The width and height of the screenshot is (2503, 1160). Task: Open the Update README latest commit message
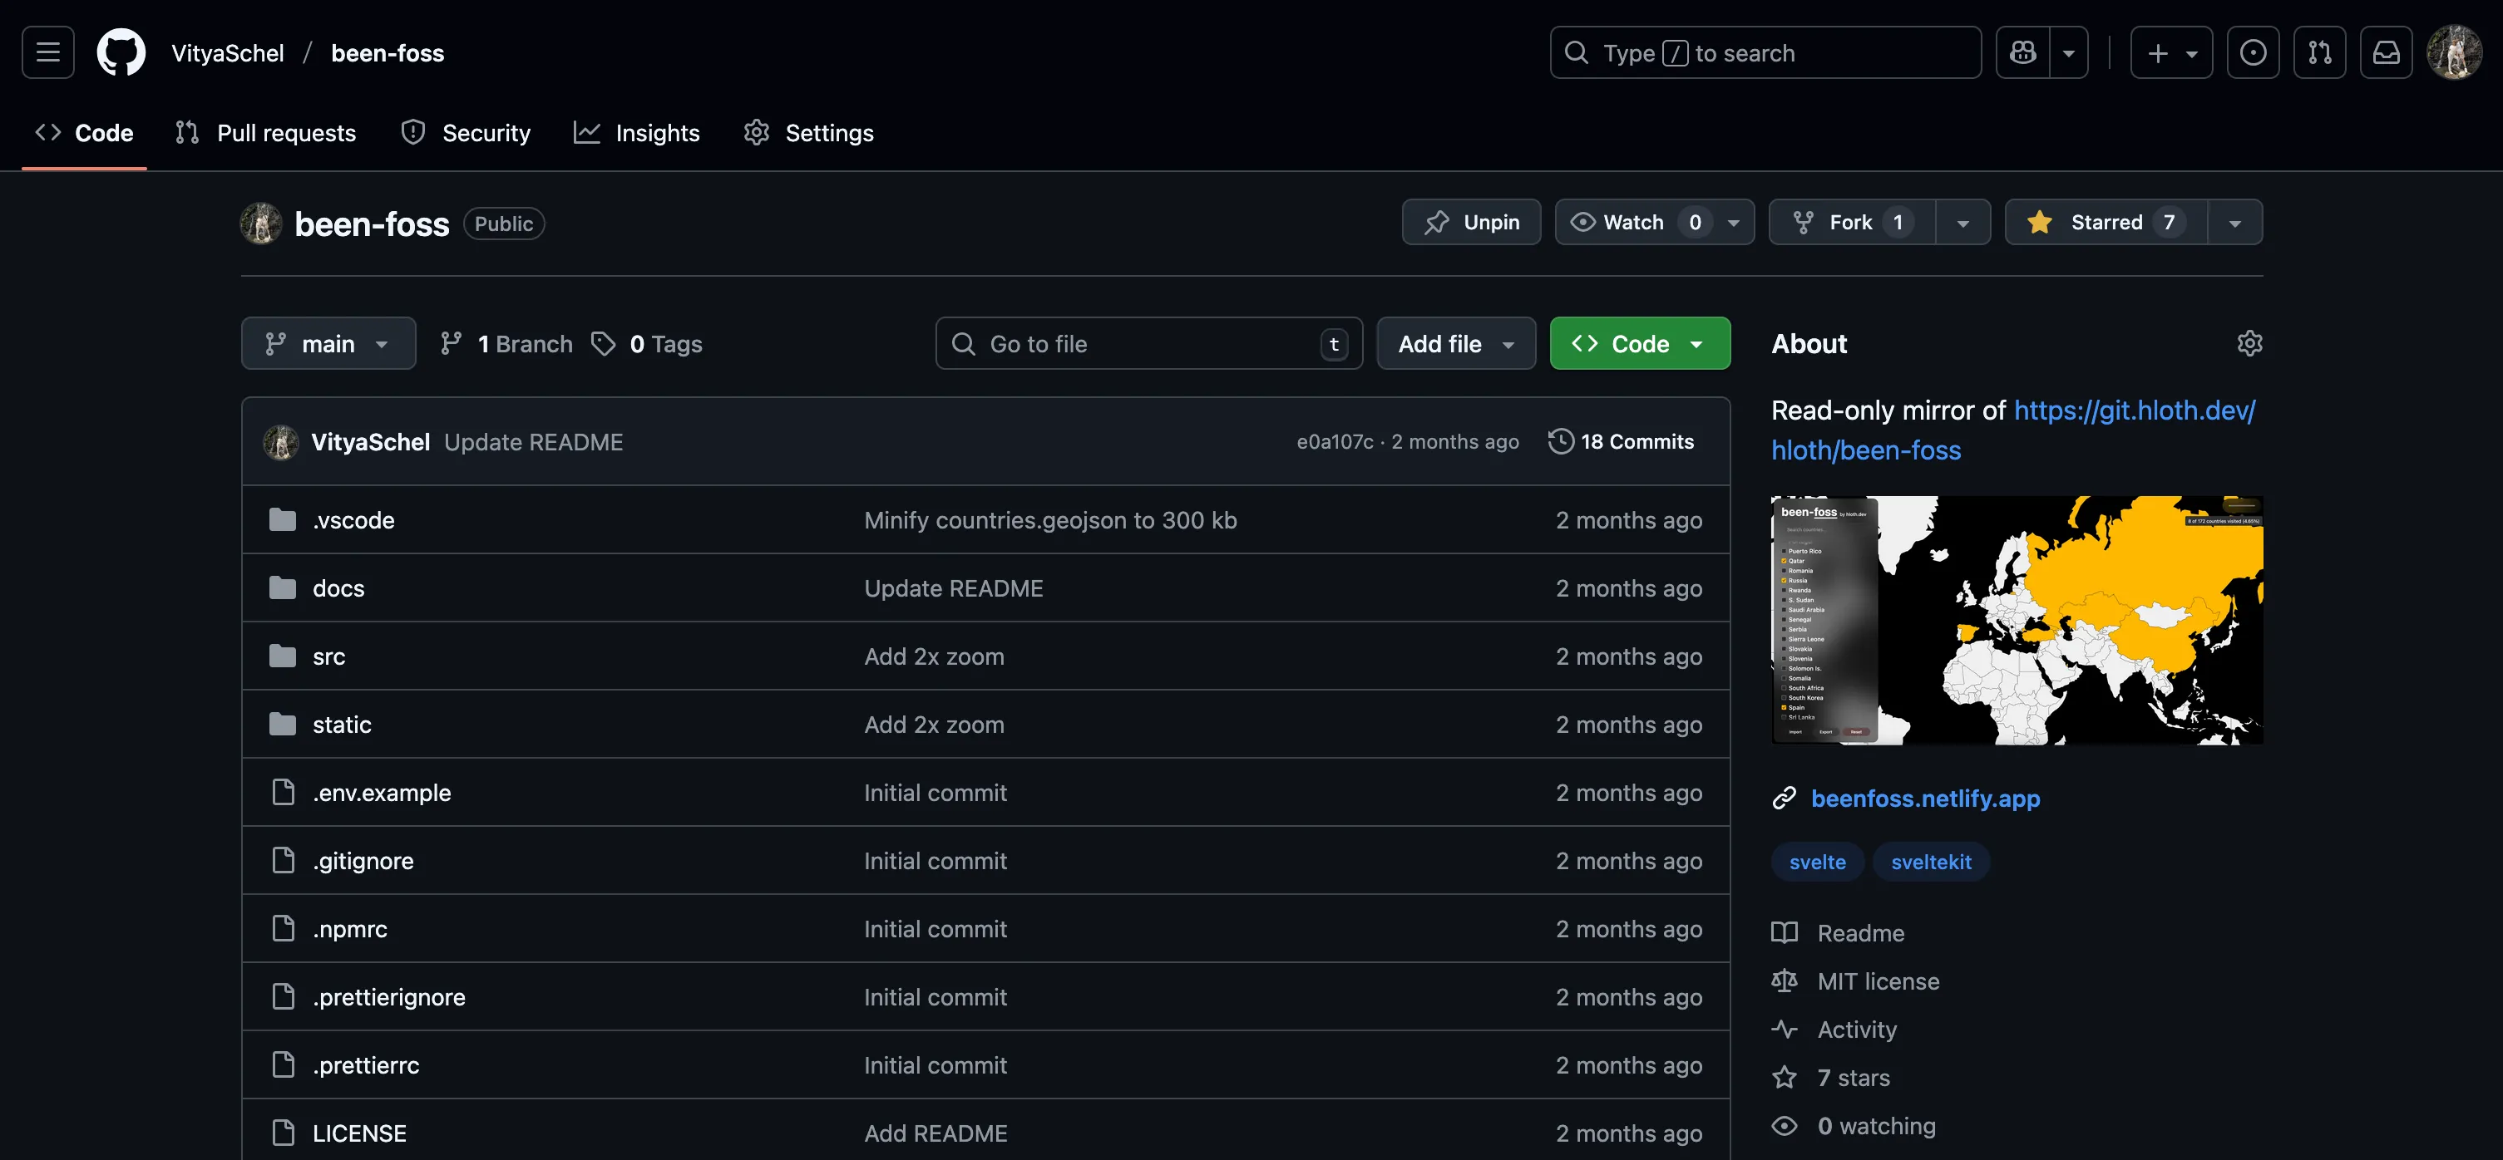tap(533, 442)
